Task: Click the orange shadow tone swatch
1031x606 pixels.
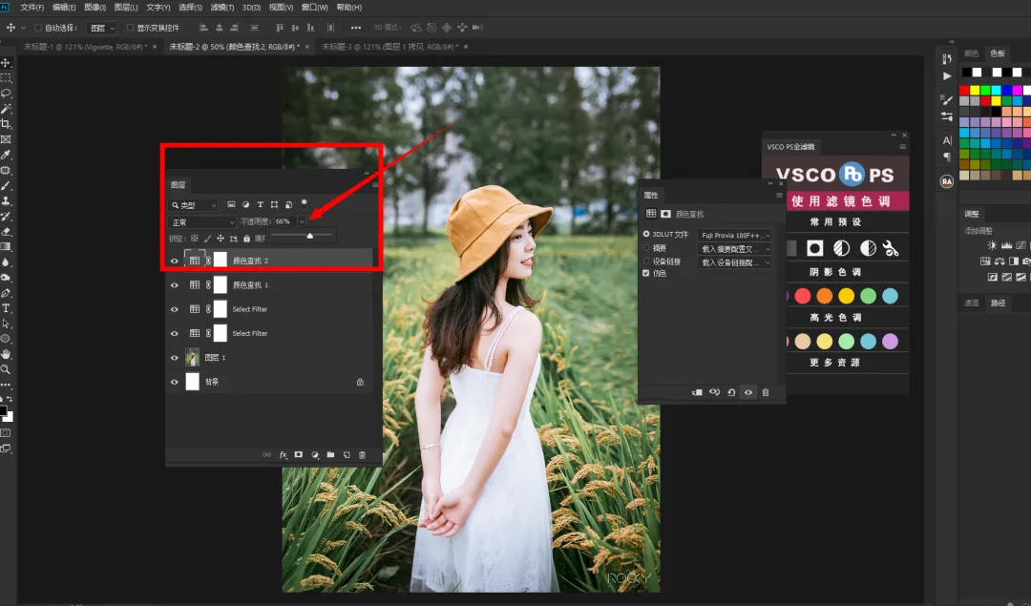Action: 825,296
